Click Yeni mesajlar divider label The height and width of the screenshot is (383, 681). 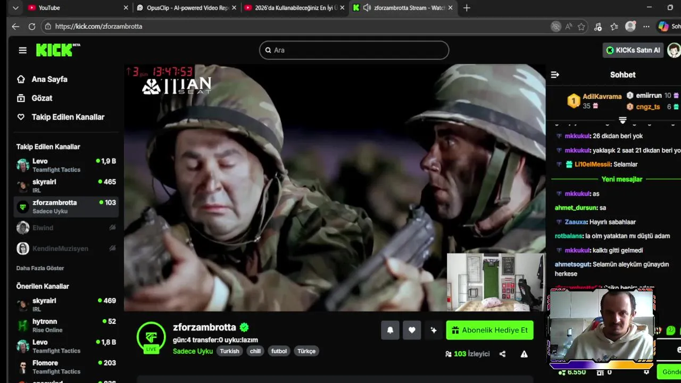coord(622,179)
